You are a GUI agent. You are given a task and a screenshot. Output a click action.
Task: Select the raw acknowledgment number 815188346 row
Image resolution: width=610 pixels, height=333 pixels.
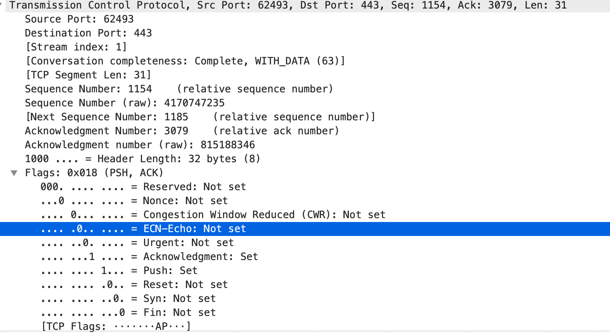coord(140,145)
